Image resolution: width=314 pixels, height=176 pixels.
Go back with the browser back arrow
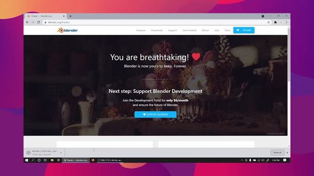tap(27, 22)
